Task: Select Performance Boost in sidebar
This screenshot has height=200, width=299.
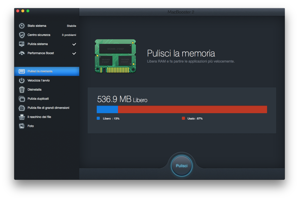Action: [47, 53]
